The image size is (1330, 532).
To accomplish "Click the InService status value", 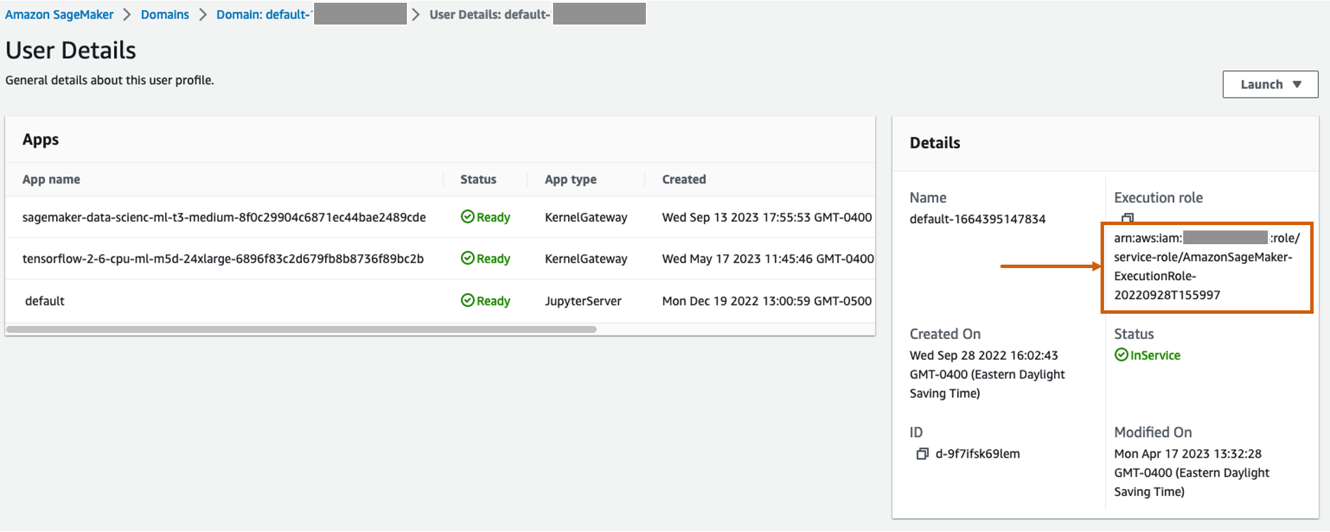I will click(1147, 355).
